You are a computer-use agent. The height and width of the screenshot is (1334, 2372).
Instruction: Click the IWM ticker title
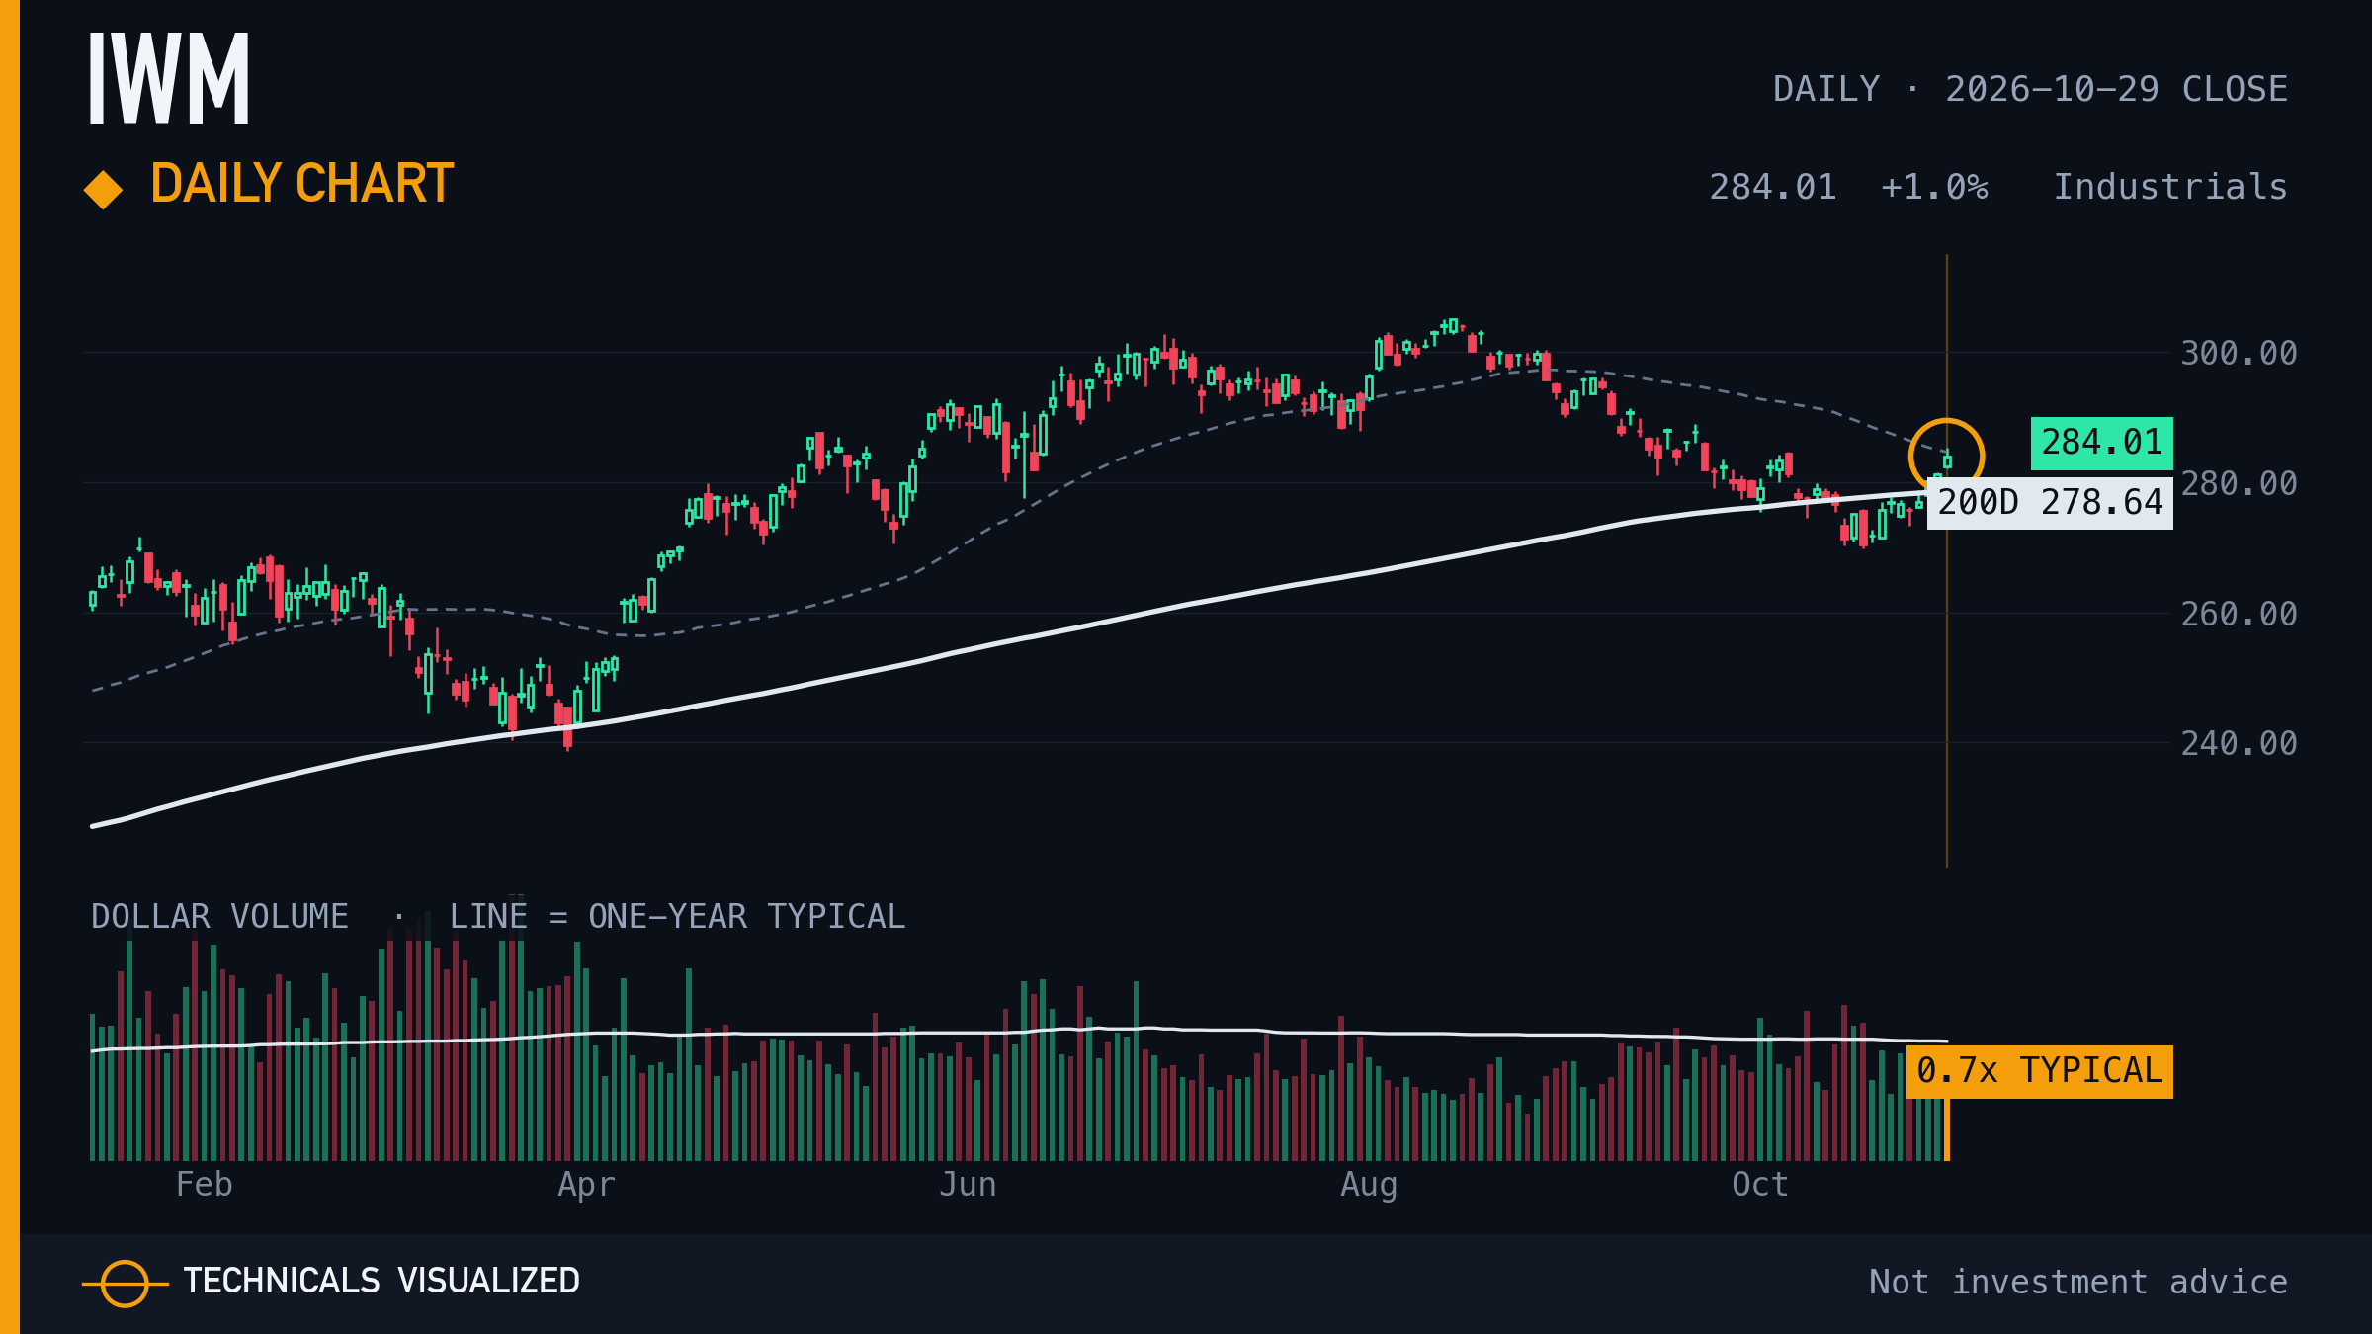tap(169, 78)
